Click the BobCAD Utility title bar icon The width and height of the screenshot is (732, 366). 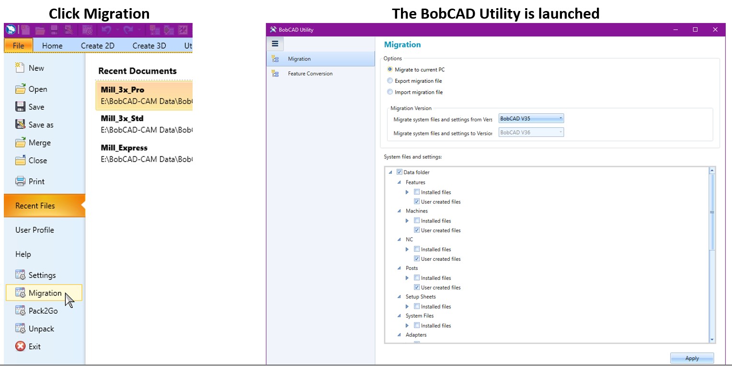click(273, 30)
